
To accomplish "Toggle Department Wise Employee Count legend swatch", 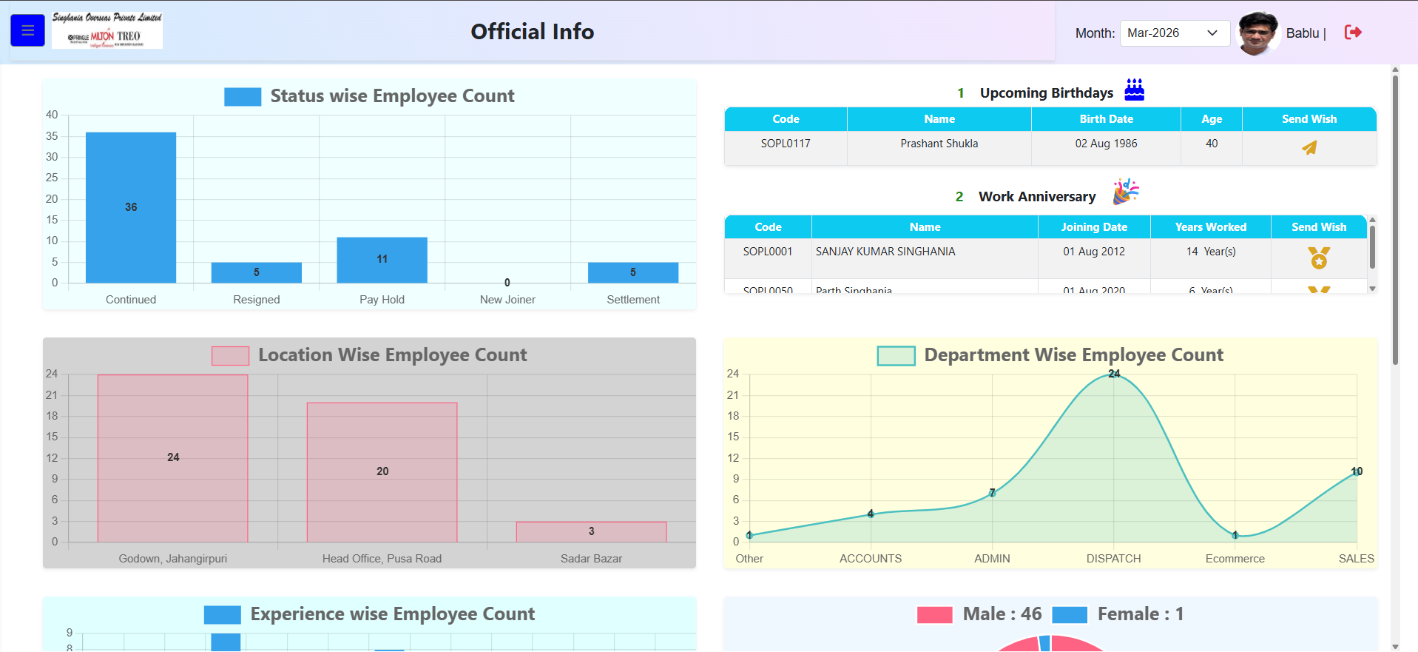I will point(896,356).
